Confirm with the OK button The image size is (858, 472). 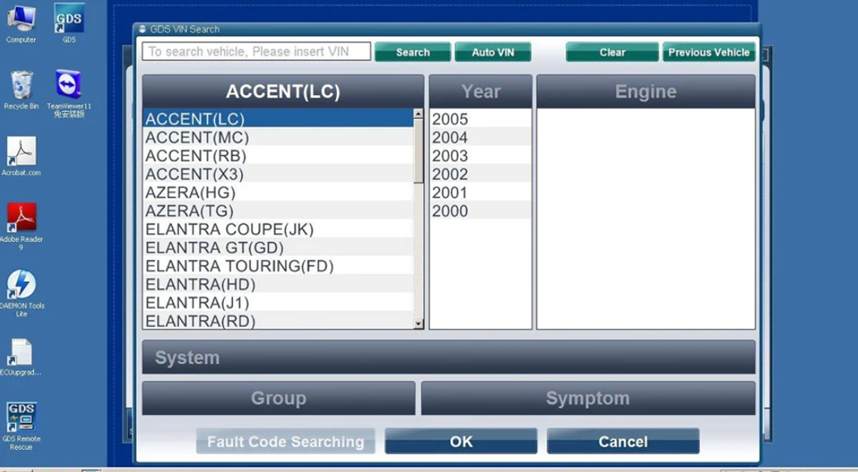pyautogui.click(x=461, y=441)
